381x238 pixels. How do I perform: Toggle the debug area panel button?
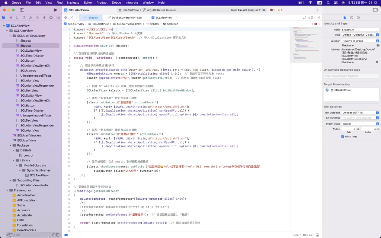click(317, 235)
